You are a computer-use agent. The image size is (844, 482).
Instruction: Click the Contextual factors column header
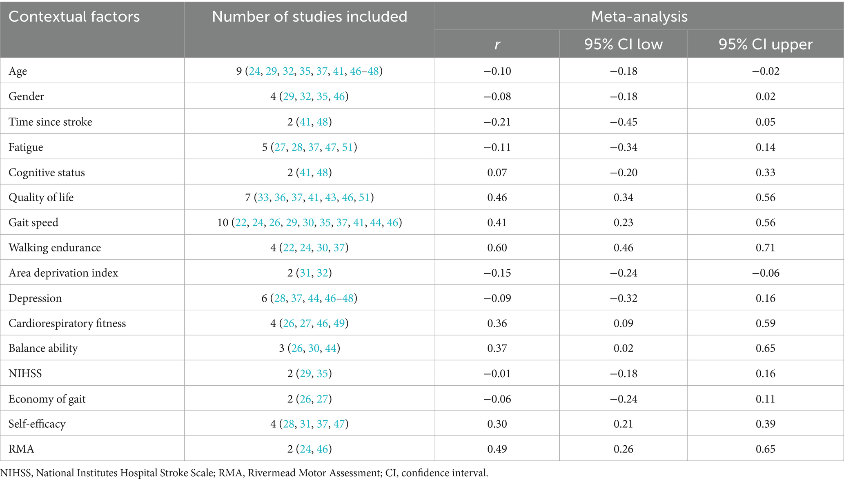click(x=74, y=17)
